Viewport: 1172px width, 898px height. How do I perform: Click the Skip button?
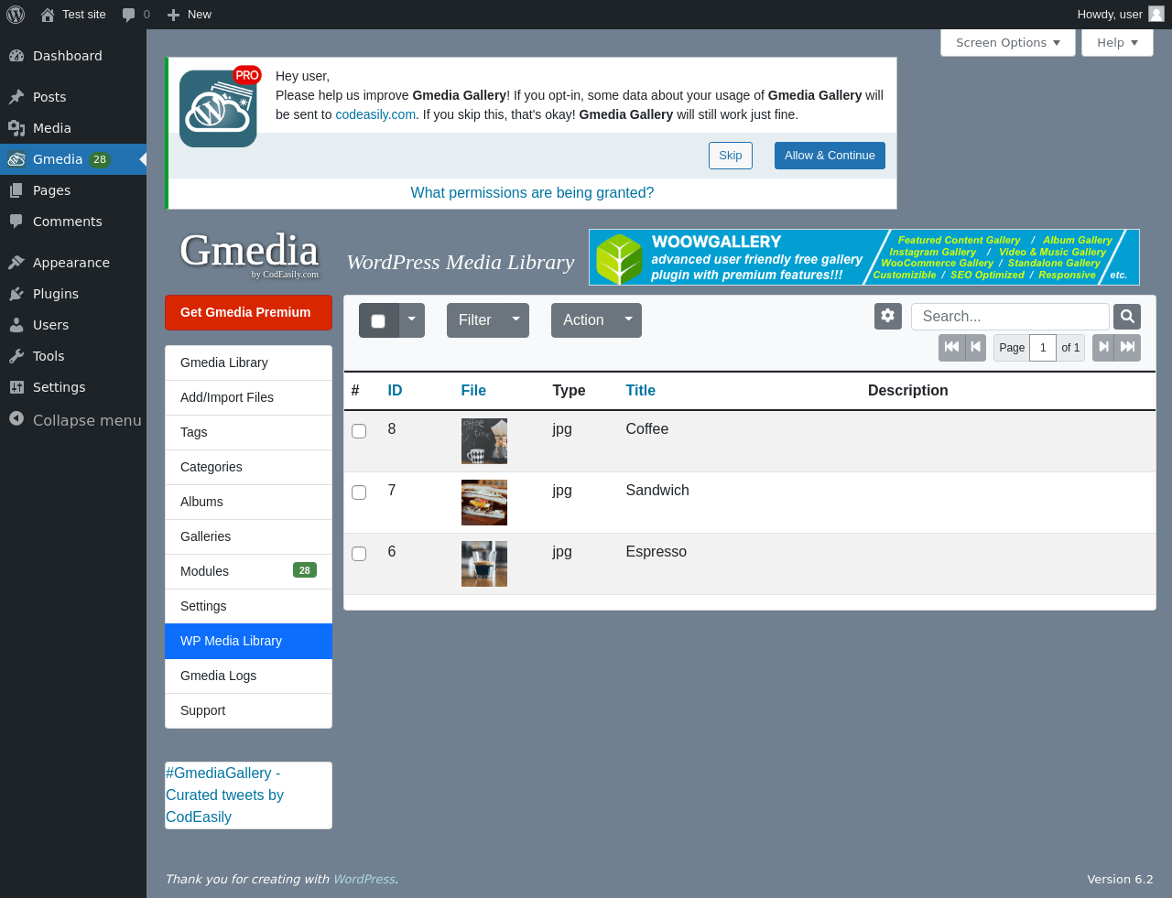coord(731,156)
